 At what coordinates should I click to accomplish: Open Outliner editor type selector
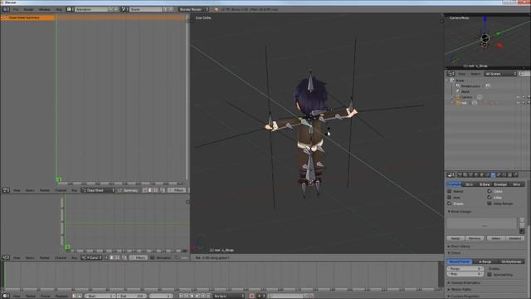(451, 74)
